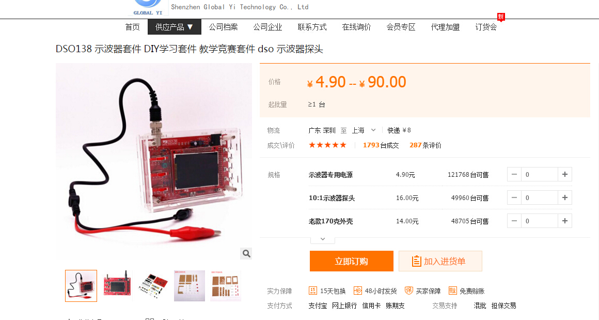Viewport: 599px width, 320px height.
Task: Click the 48小时发货 shipping icon
Action: [x=357, y=291]
